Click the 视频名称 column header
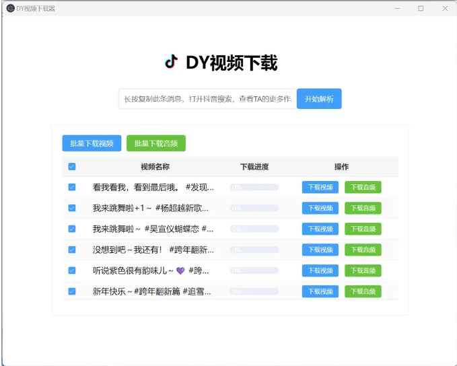The width and height of the screenshot is (457, 366). (155, 167)
